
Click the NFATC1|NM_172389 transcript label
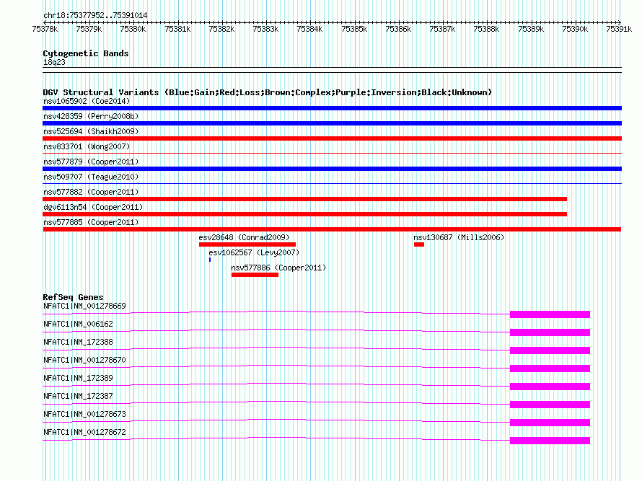[x=78, y=379]
